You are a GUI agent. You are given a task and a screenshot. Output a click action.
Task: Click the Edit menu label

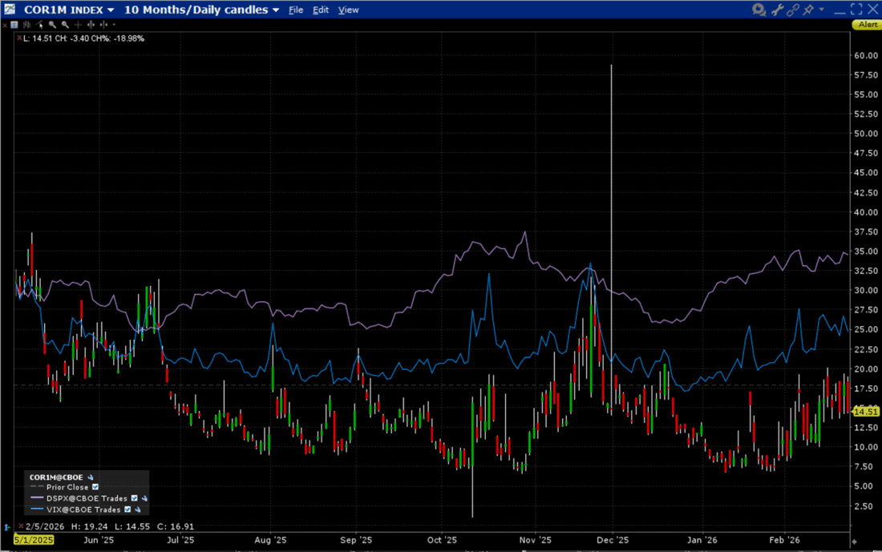point(320,9)
